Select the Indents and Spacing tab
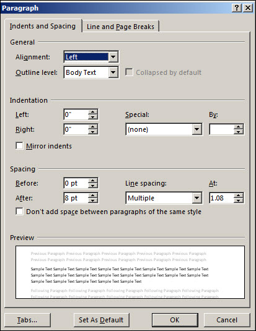 (x=43, y=26)
